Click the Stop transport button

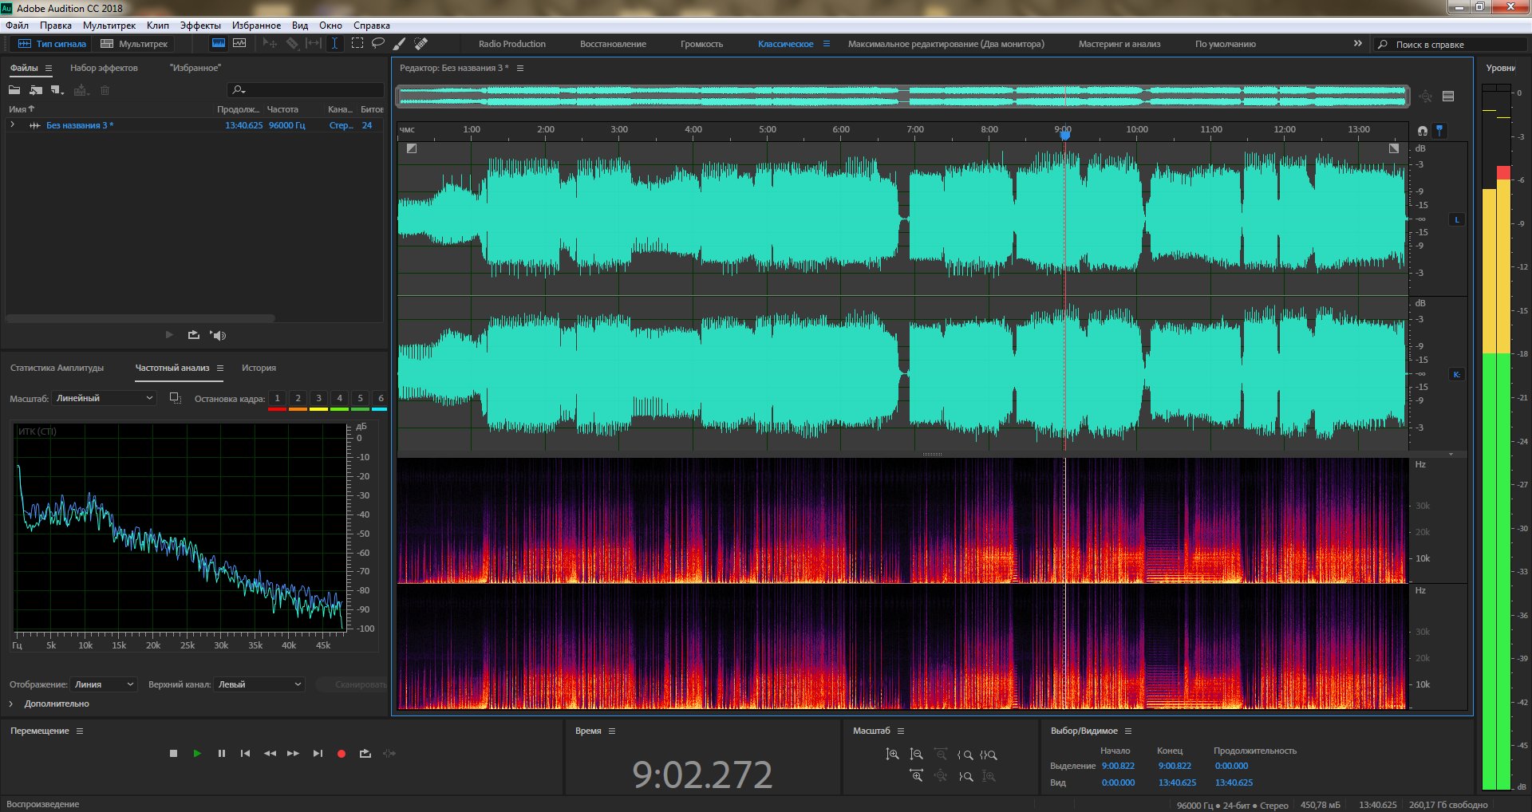click(x=173, y=753)
